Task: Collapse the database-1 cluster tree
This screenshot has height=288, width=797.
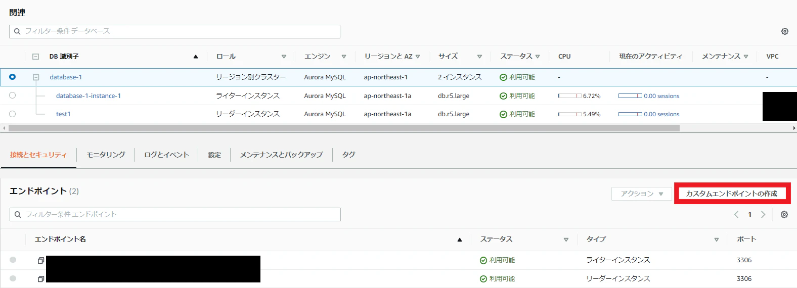Action: pyautogui.click(x=36, y=77)
